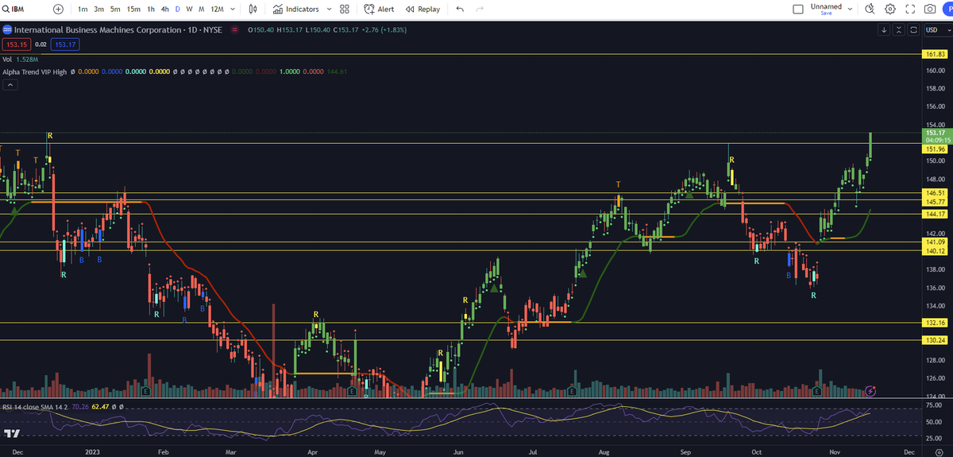Click the 132.16 price line label
Image resolution: width=953 pixels, height=457 pixels.
pos(936,323)
